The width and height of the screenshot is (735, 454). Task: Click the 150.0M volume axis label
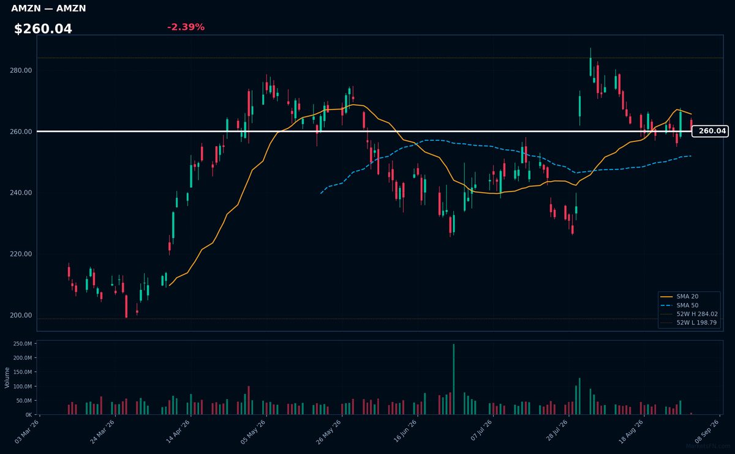[x=22, y=372]
